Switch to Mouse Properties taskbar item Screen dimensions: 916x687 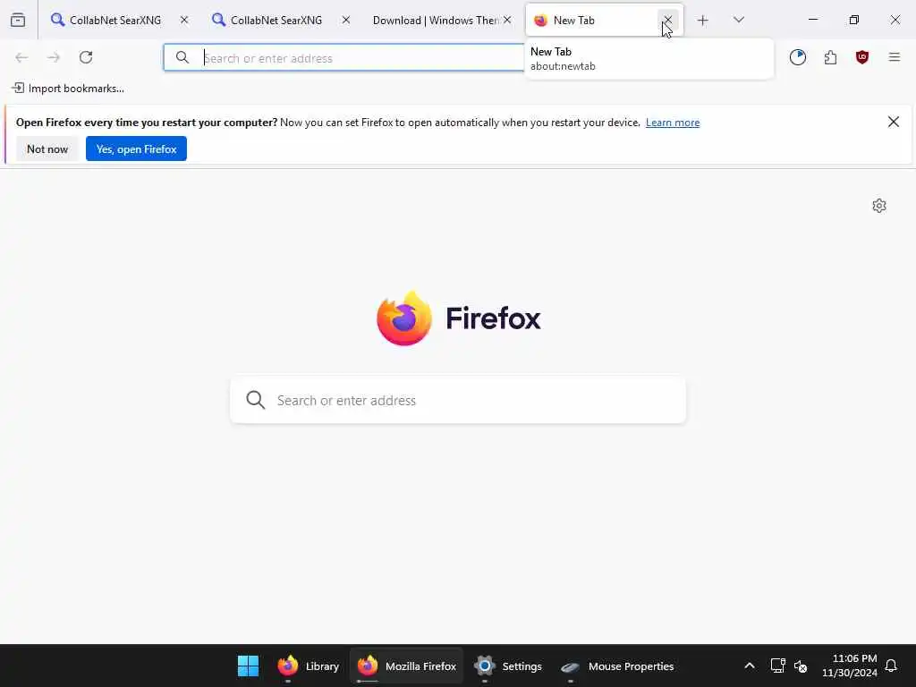click(x=617, y=666)
